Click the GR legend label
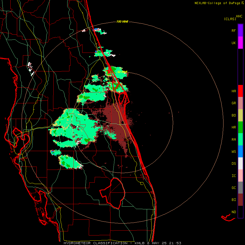This screenshot has height=245, width=245. [234, 103]
